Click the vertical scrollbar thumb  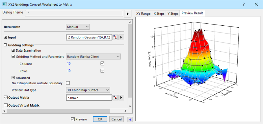click(x=130, y=61)
